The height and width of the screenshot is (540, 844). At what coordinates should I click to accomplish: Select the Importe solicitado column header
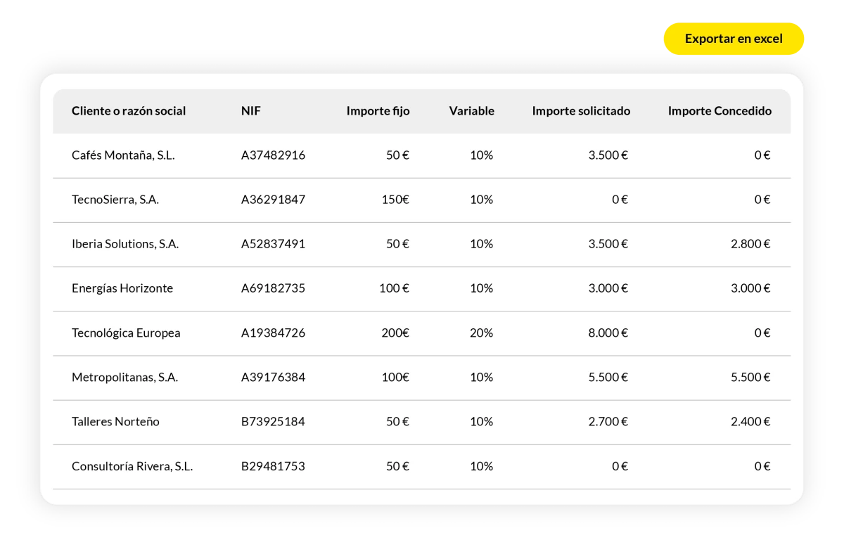[x=581, y=110]
